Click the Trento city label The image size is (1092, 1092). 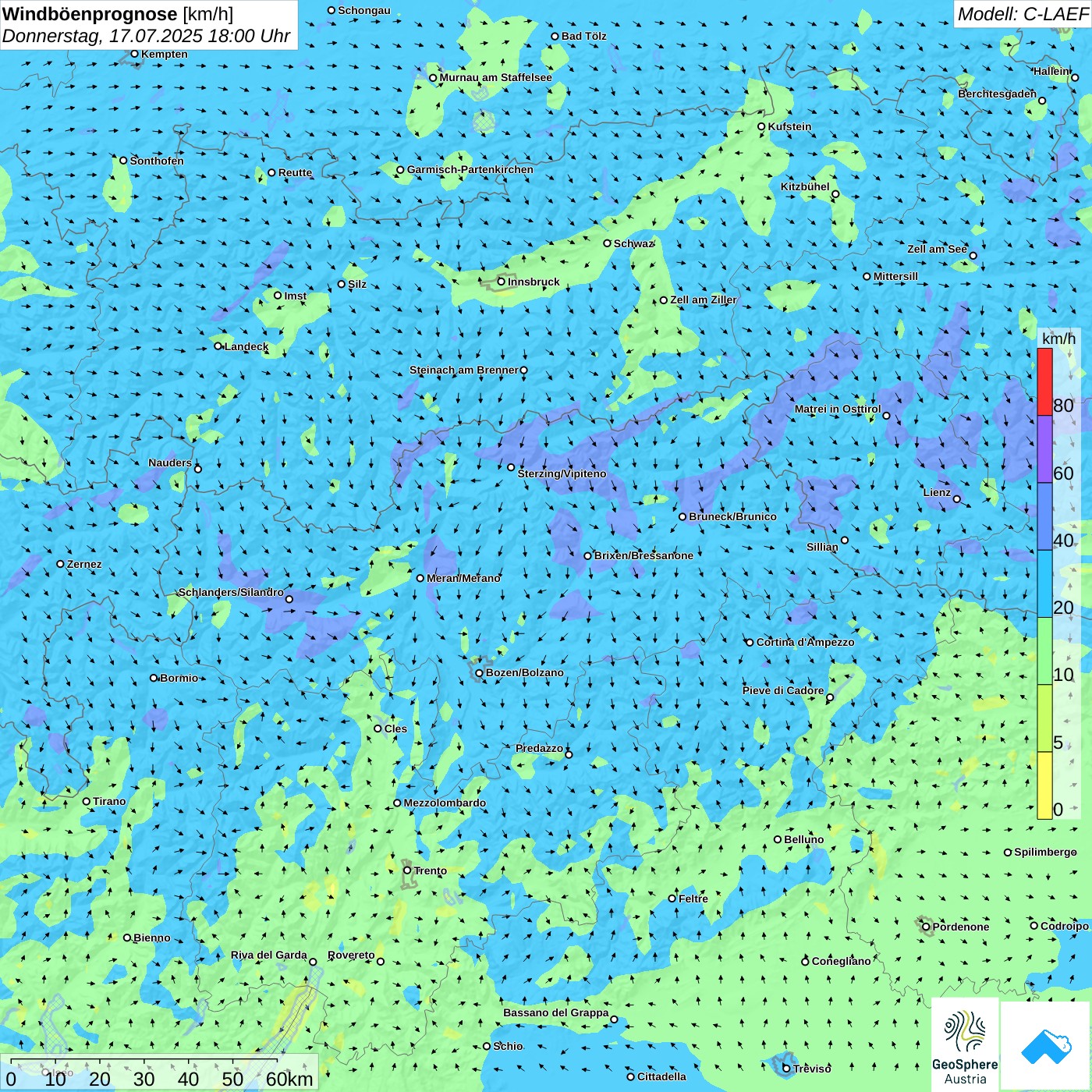click(x=431, y=870)
